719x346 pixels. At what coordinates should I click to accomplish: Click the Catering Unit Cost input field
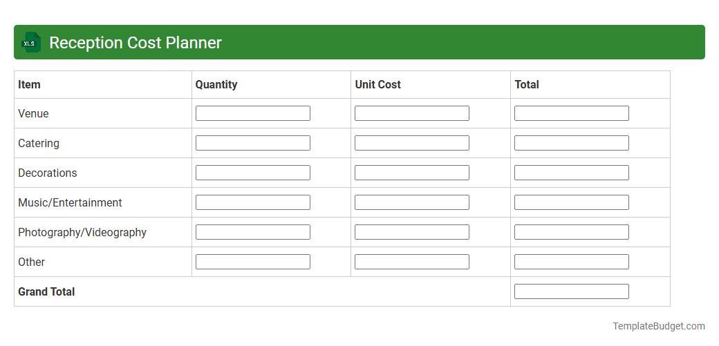(412, 143)
